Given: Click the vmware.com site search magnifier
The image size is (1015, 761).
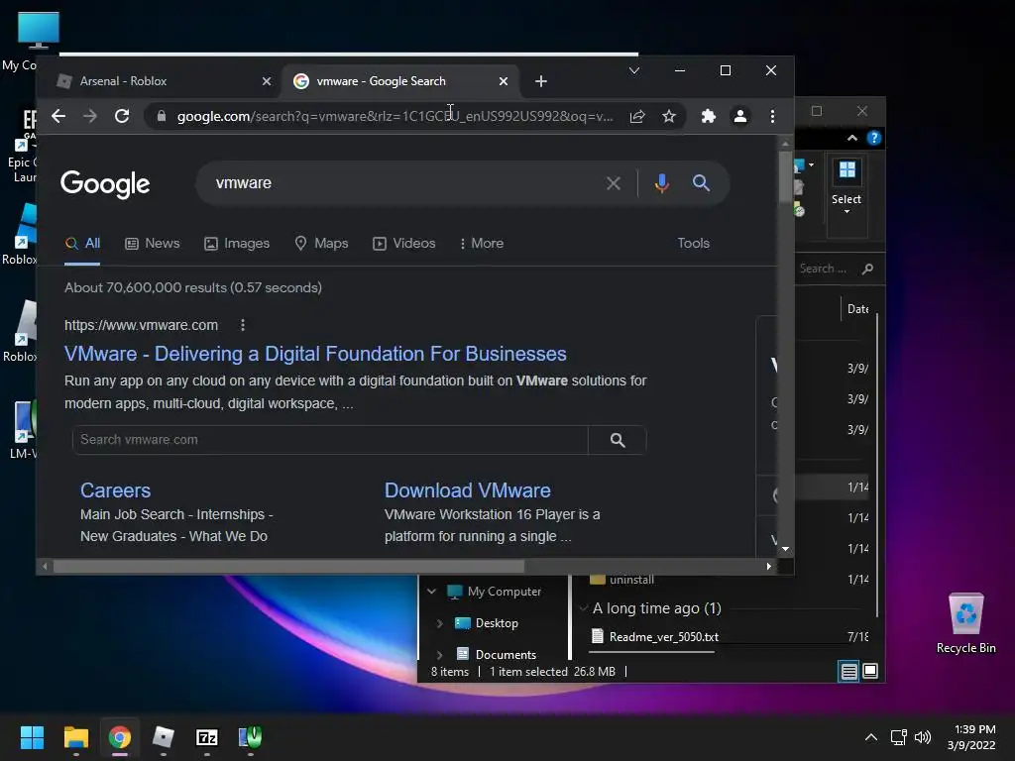Looking at the screenshot, I should (x=618, y=440).
